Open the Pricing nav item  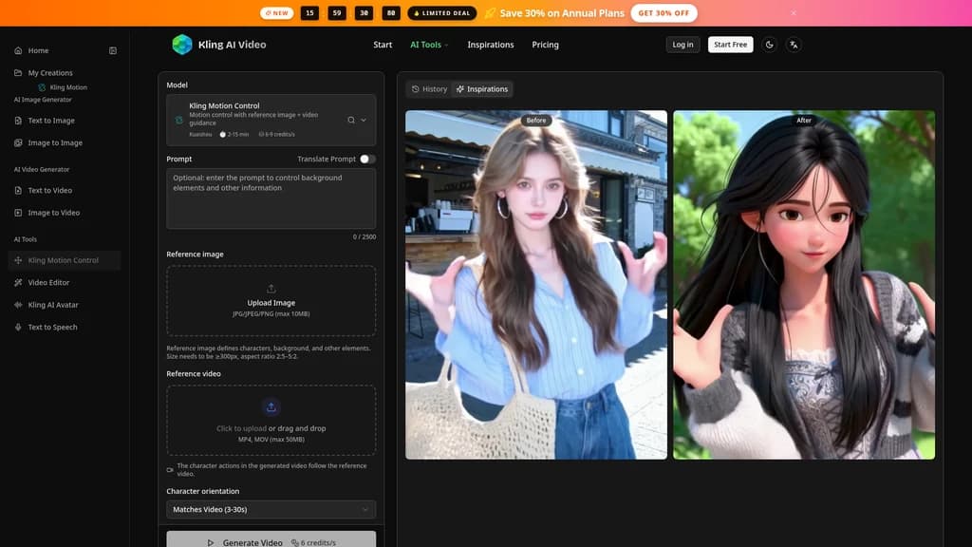tap(545, 45)
